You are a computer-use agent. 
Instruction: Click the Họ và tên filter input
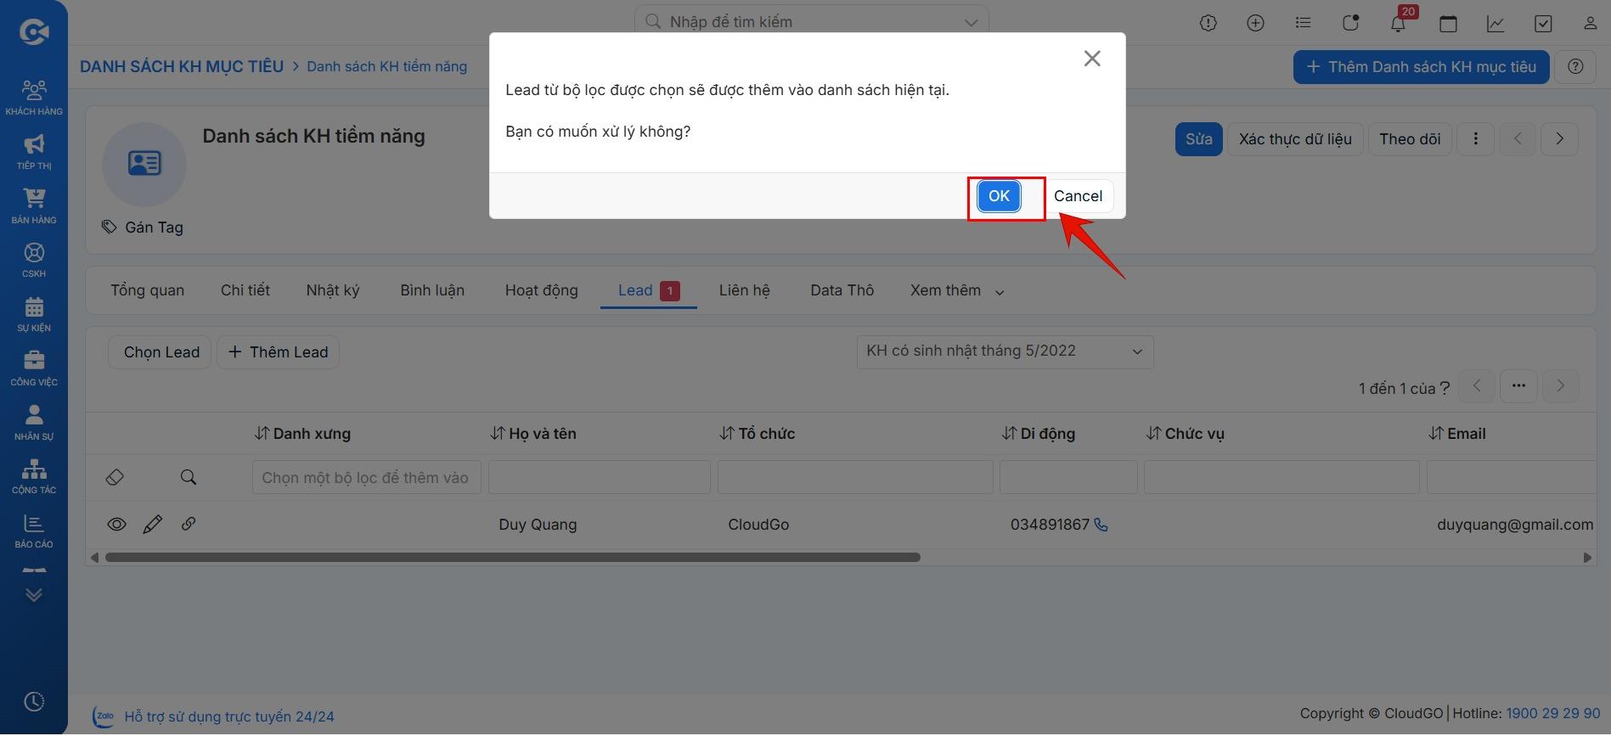click(x=599, y=477)
